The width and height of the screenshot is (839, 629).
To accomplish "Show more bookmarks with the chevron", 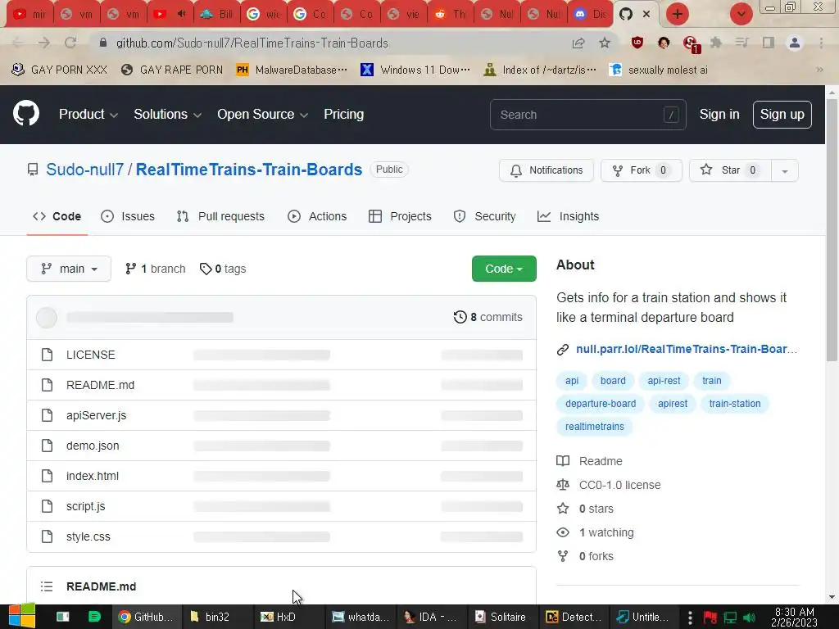I will [819, 70].
